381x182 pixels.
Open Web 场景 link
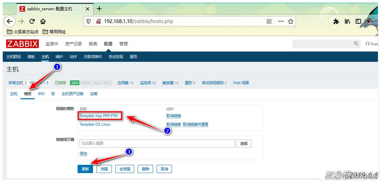241,83
